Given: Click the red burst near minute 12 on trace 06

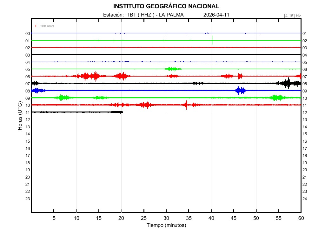Looking at the screenshot, I should 86,76.
